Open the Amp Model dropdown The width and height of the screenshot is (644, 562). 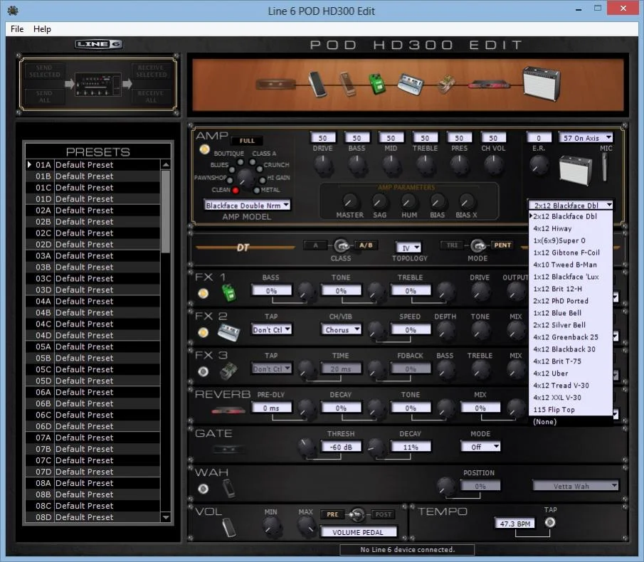(247, 205)
